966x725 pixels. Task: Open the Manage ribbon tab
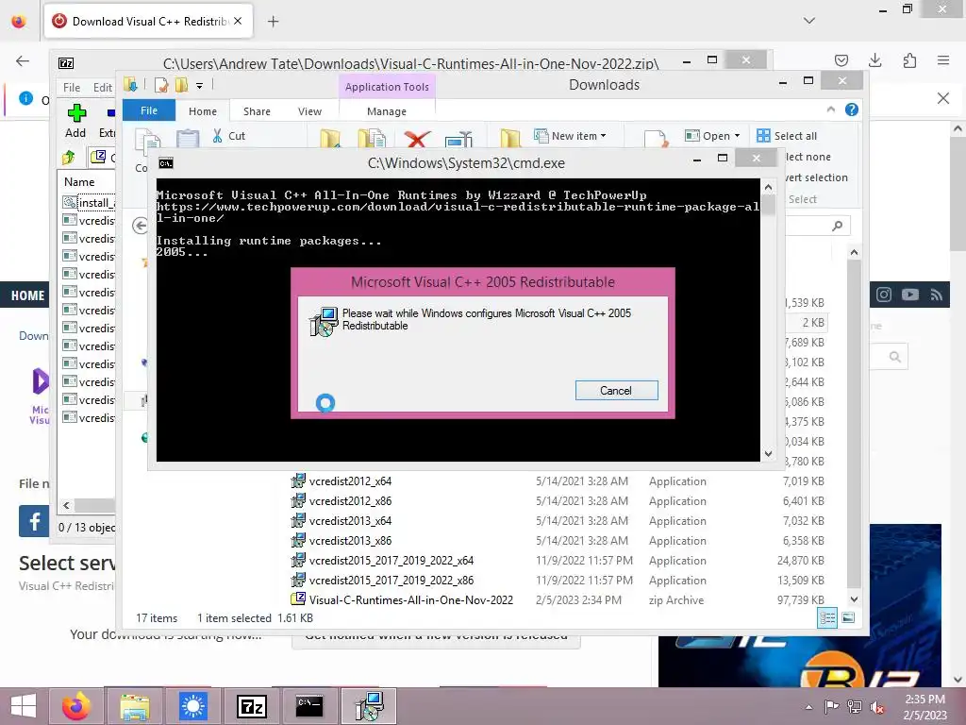click(x=386, y=111)
